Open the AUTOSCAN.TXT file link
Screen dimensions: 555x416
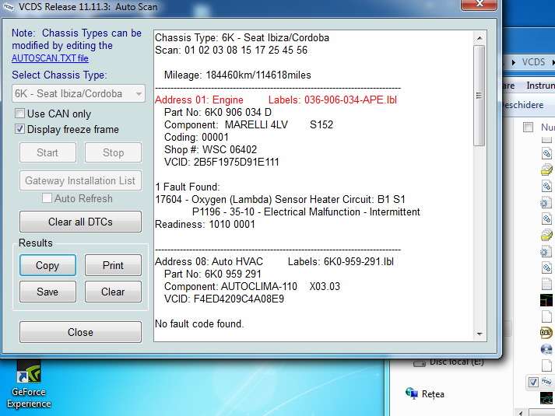[x=50, y=58]
